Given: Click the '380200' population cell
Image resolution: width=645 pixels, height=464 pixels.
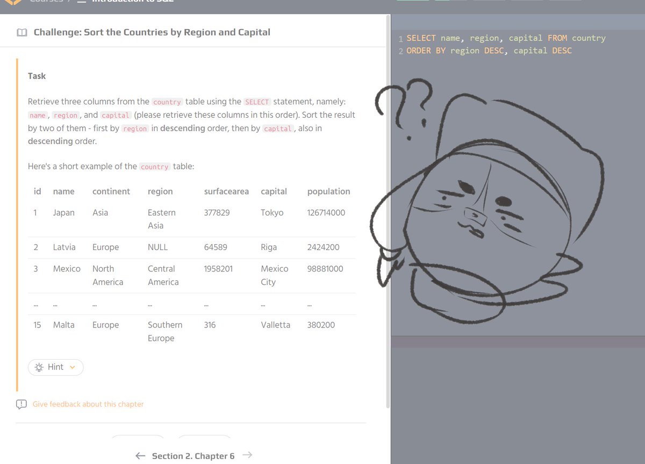Looking at the screenshot, I should click(321, 325).
